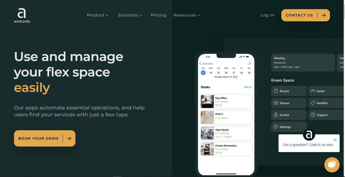This screenshot has width=345, height=177.
Task: Open the Resources menu
Action: click(x=187, y=15)
